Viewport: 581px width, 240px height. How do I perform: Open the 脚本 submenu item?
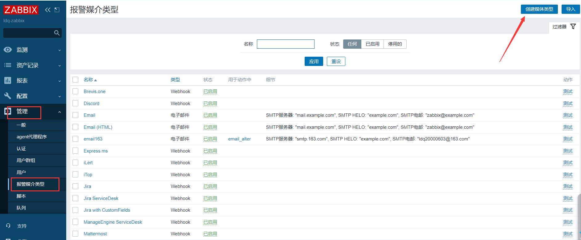click(x=21, y=196)
